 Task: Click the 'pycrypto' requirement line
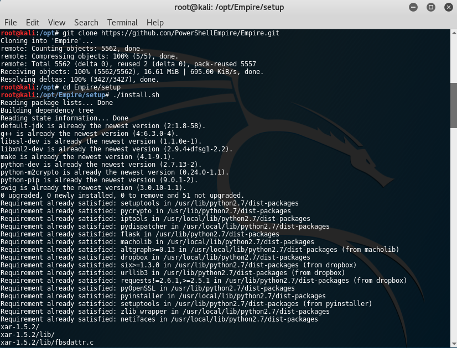point(146,210)
